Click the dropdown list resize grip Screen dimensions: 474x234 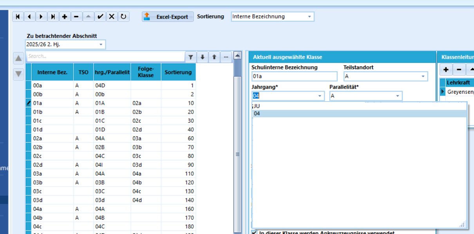click(462, 224)
